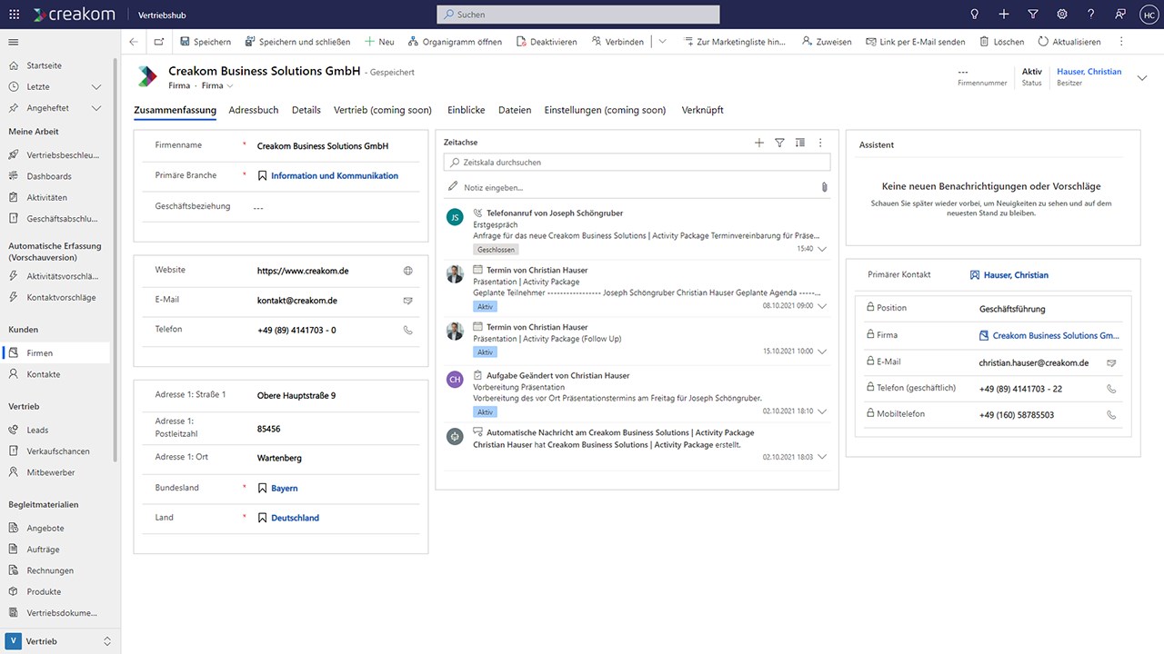Click Speichern und schließen
Screen dimensions: 1164x654
(297, 42)
